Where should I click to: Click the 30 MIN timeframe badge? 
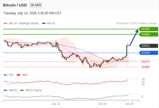coord(36,5)
